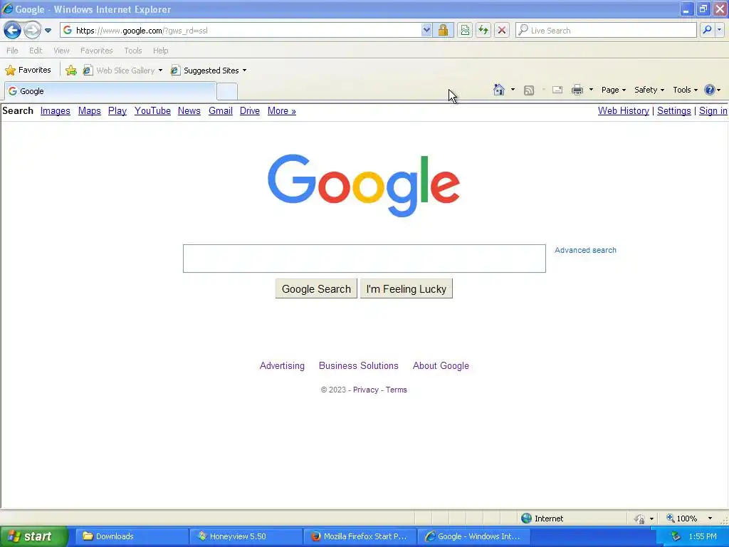This screenshot has height=547, width=729.
Task: Open Google Images link
Action: [56, 110]
